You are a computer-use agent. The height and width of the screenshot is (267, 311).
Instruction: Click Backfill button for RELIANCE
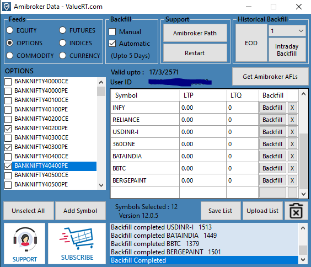pyautogui.click(x=272, y=120)
